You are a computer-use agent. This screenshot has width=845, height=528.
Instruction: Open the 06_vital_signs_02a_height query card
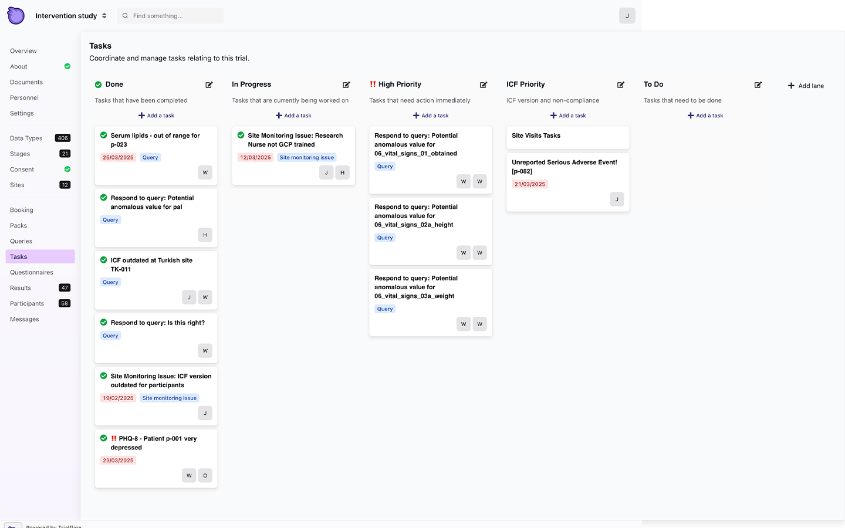430,231
